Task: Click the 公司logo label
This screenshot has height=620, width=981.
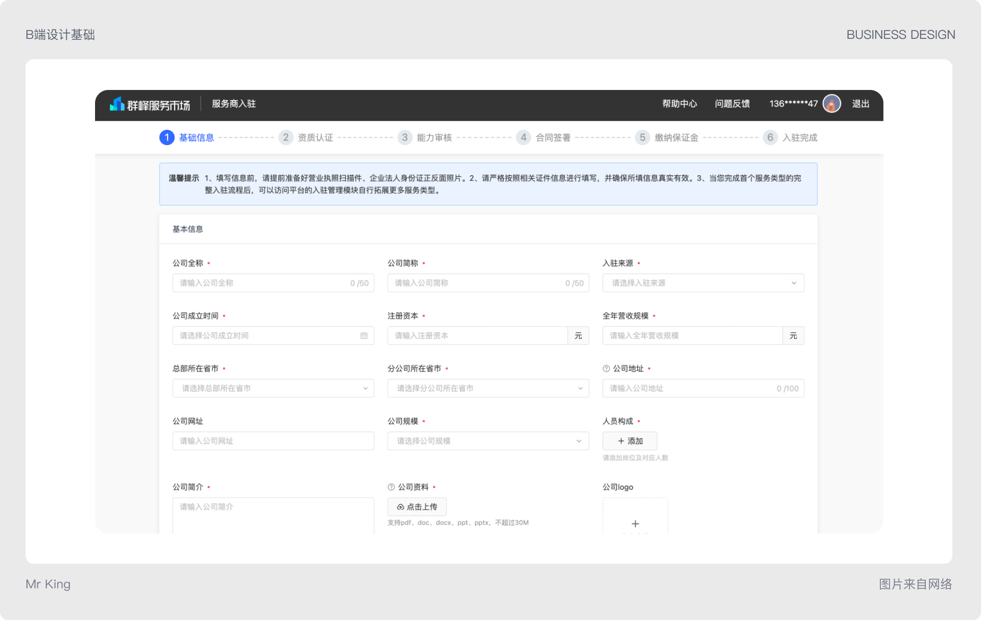Action: (x=618, y=487)
